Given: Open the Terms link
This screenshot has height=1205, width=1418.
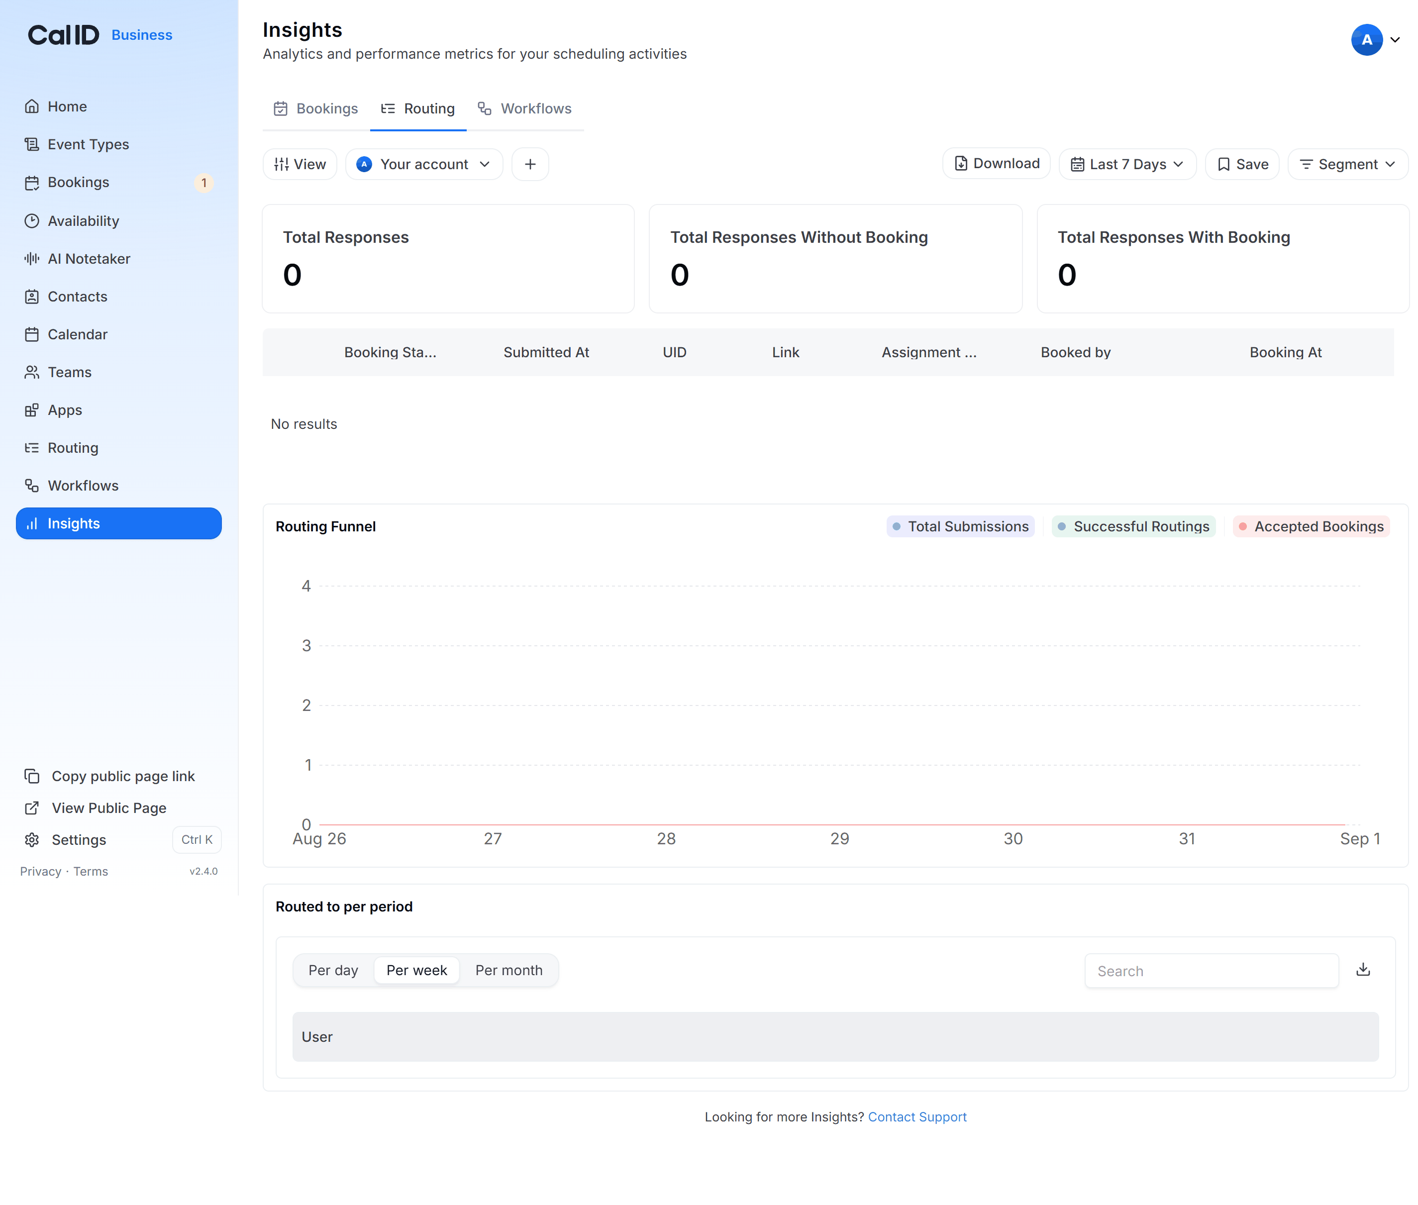Looking at the screenshot, I should pos(90,872).
